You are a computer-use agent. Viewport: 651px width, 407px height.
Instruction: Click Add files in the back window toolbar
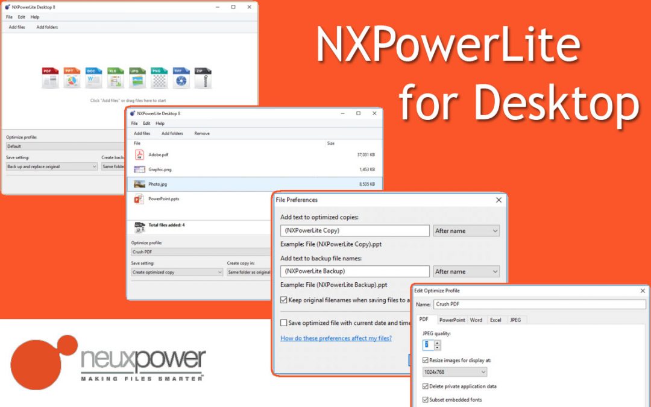17,27
